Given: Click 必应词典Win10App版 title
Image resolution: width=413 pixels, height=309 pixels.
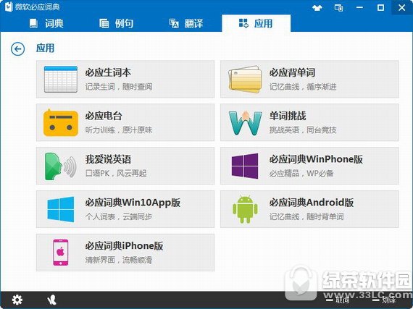Looking at the screenshot, I should click(x=133, y=203).
